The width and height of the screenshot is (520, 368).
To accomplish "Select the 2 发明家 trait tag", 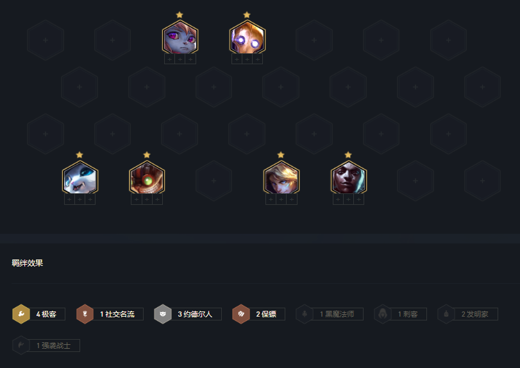I will (467, 314).
